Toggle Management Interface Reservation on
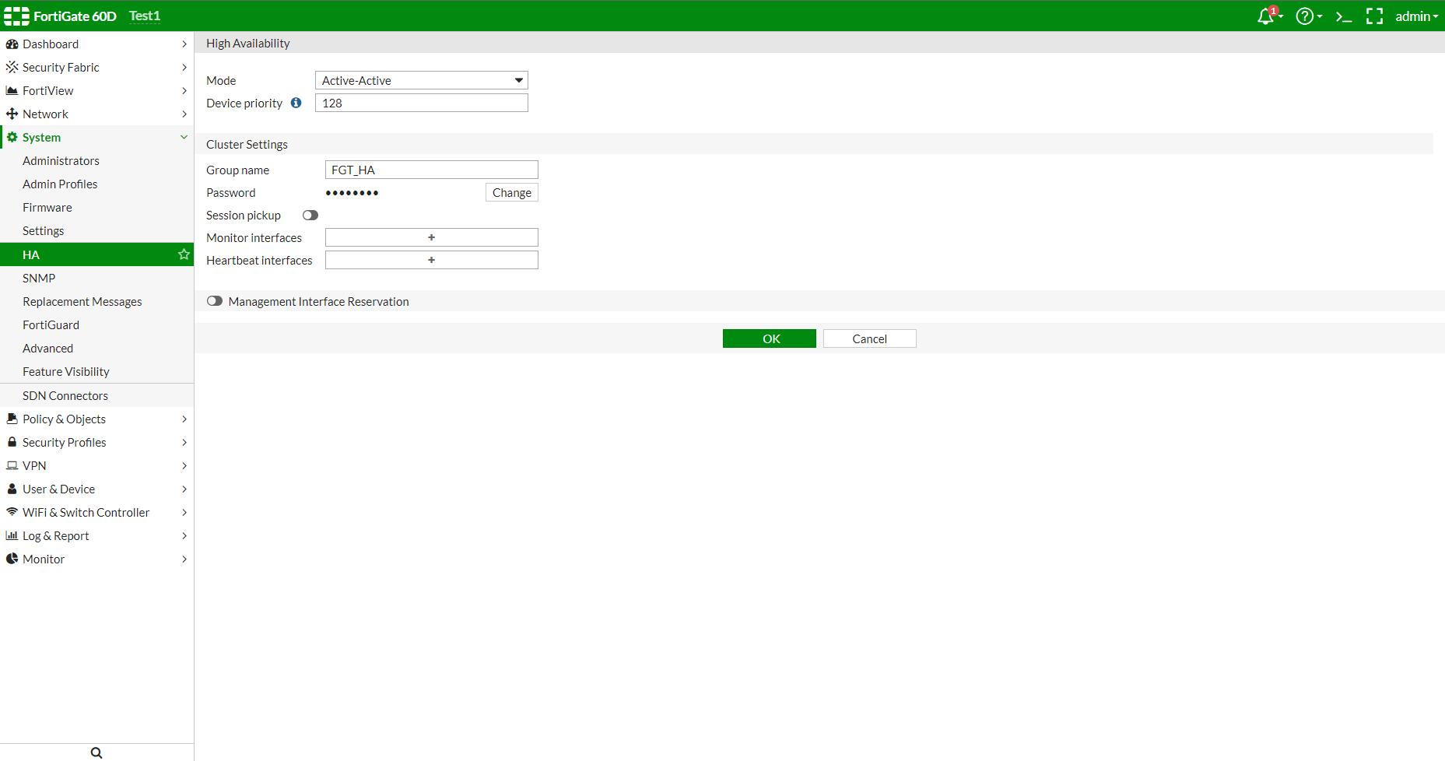 (215, 301)
